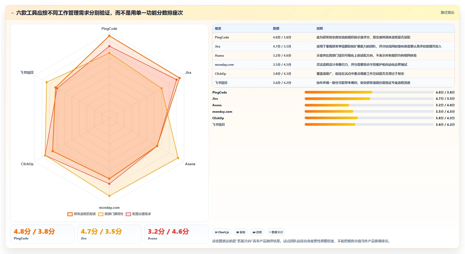
Task: Open the PingCode 4.8分 / 3.8分 stat card
Action: coord(42,234)
